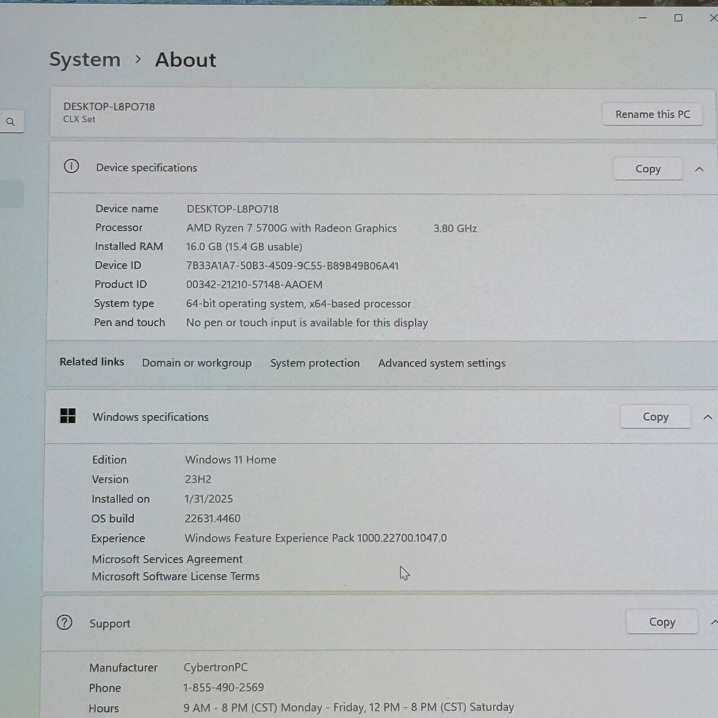Collapse the Support section
Screen dimensions: 718x718
pyautogui.click(x=714, y=622)
